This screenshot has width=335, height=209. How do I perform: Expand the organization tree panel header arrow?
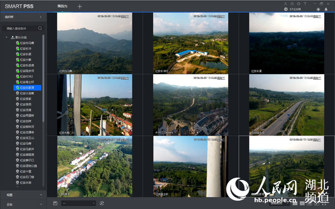pos(41,17)
